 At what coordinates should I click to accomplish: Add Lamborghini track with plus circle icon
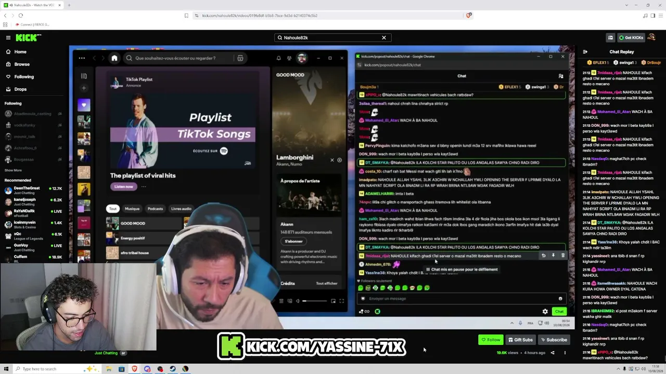tap(339, 160)
